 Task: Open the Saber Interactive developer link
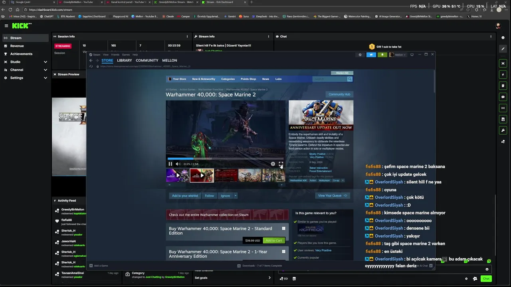tap(319, 168)
